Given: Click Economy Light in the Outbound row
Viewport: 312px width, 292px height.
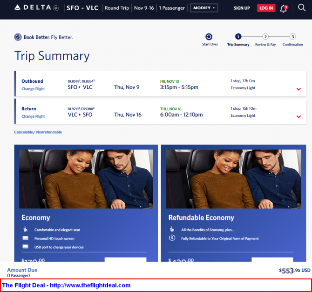Looking at the screenshot, I should pyautogui.click(x=243, y=88).
